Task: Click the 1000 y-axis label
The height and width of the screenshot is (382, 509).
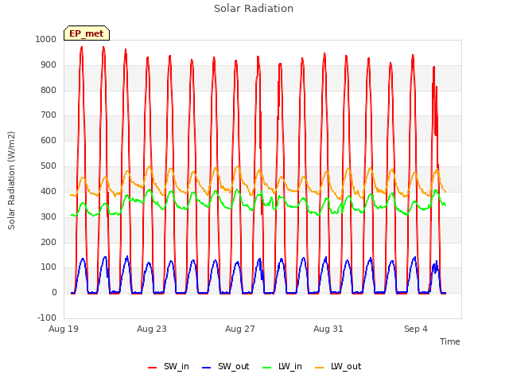Action: [x=46, y=39]
